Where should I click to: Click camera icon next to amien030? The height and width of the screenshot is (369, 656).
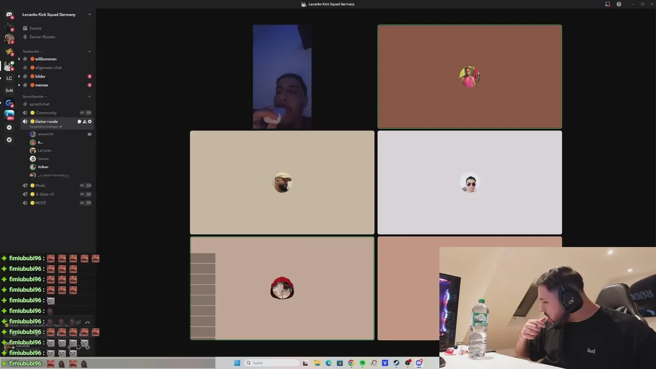(90, 134)
